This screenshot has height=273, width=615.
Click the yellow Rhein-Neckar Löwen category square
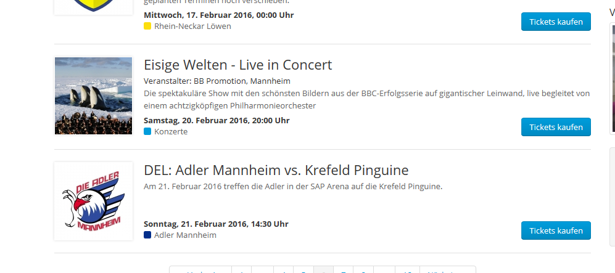coord(147,26)
